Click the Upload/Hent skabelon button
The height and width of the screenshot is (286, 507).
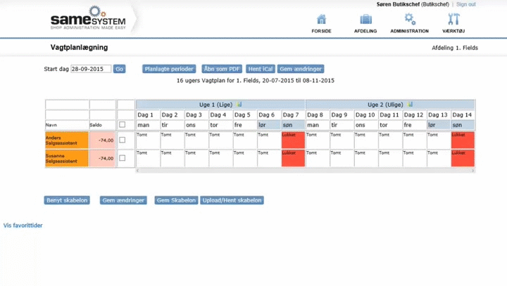tap(232, 200)
